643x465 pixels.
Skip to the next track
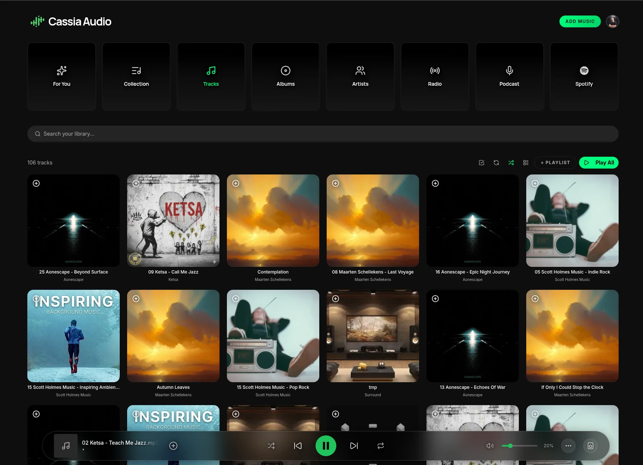coord(354,446)
